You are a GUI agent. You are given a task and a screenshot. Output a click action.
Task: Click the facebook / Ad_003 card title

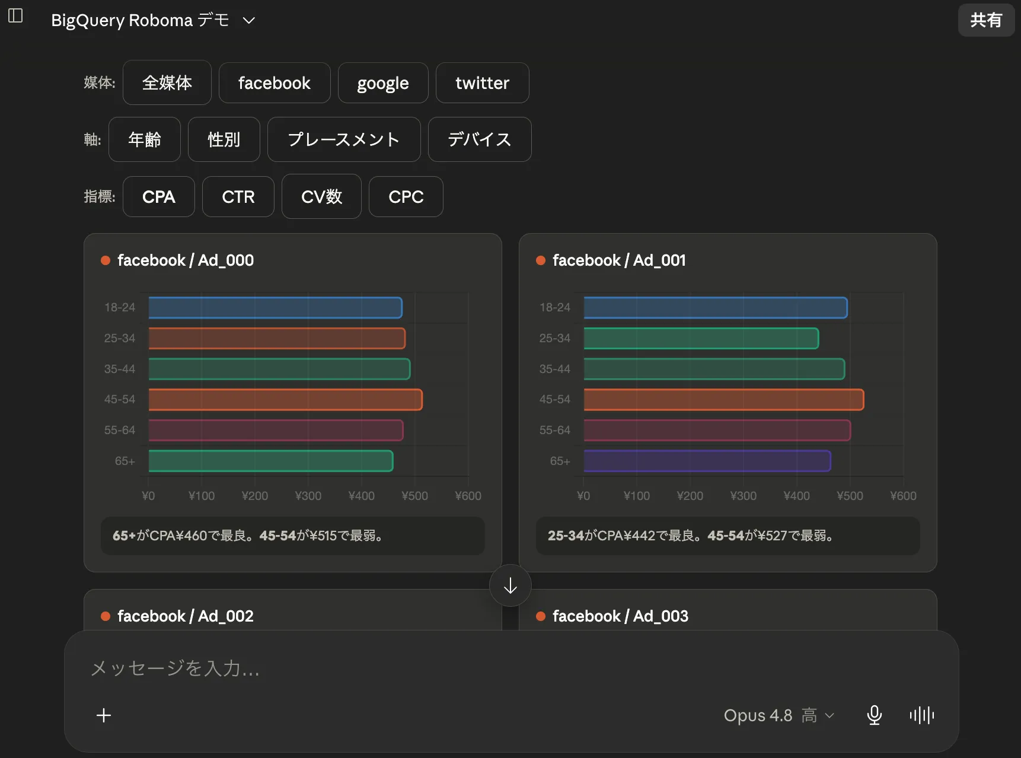click(x=620, y=616)
